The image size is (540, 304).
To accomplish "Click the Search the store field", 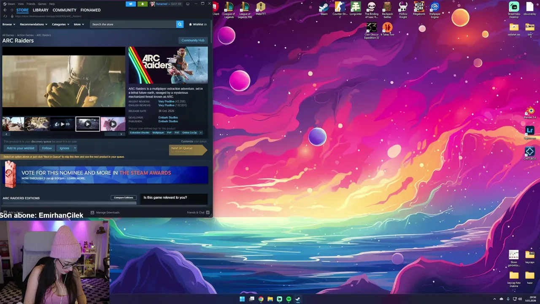I will coord(133,24).
